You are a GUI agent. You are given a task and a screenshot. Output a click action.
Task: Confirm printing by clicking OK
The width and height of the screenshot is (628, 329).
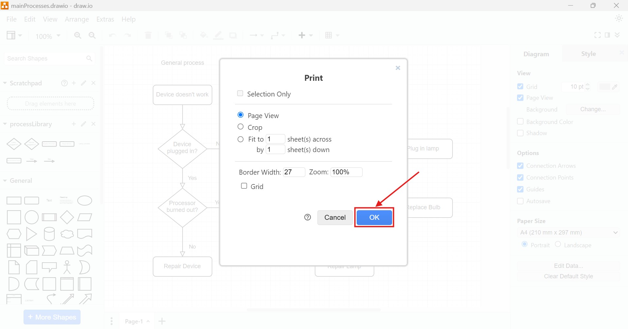[374, 217]
